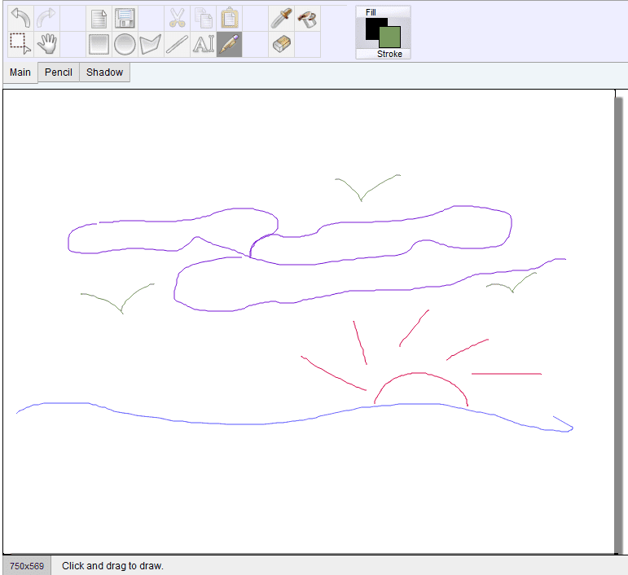
Task: Click the Paste clipboard icon
Action: tap(229, 18)
